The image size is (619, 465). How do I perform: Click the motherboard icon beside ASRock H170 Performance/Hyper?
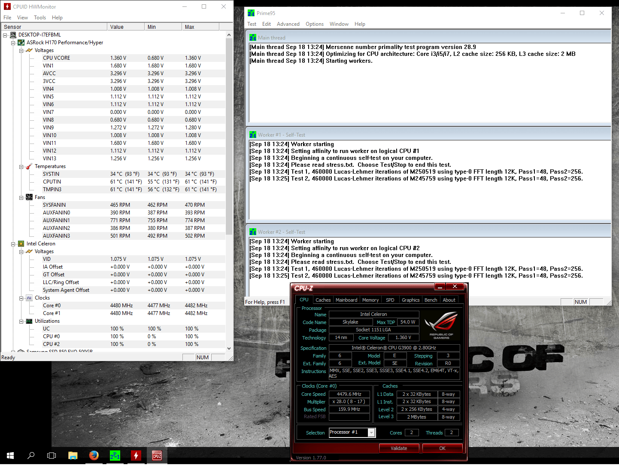point(21,43)
